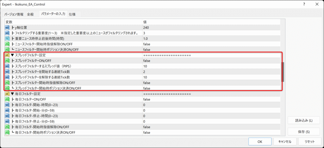Click the OK button
The height and width of the screenshot is (148, 324).
260,141
